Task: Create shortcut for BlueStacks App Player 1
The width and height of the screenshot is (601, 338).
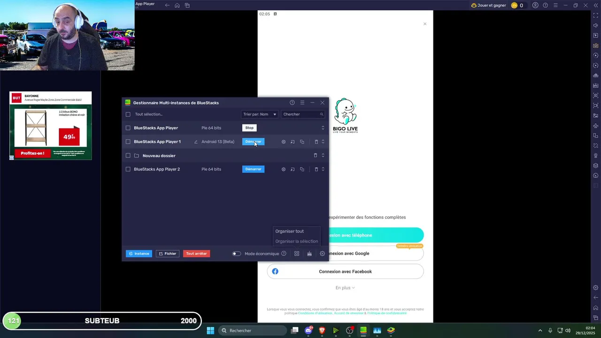Action: point(293,142)
